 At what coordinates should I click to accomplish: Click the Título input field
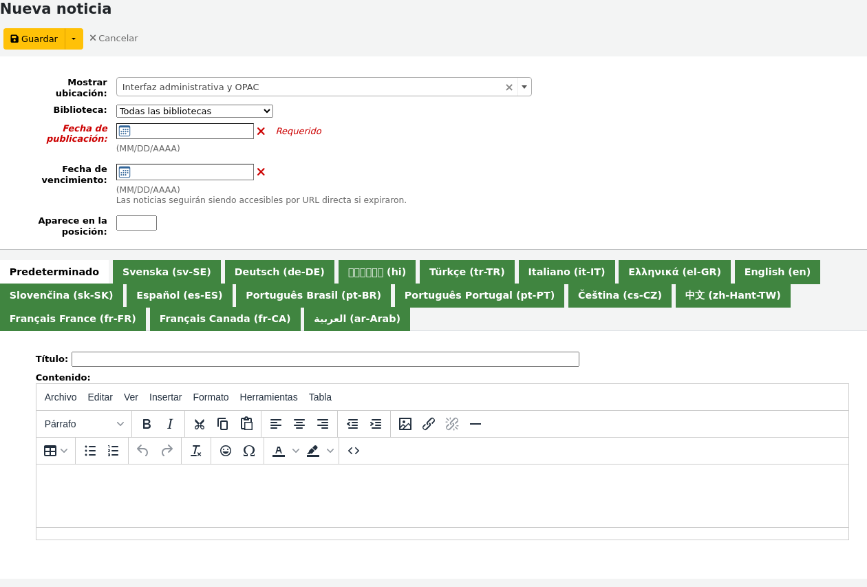pos(325,359)
